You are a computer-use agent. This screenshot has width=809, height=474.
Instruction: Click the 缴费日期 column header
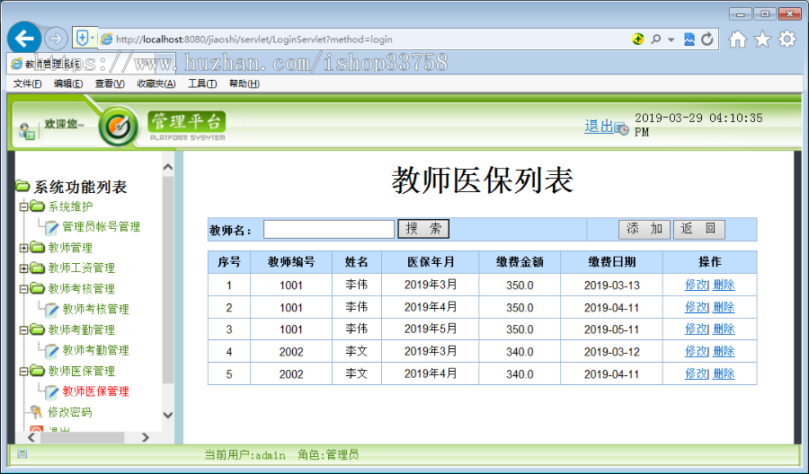tap(612, 262)
